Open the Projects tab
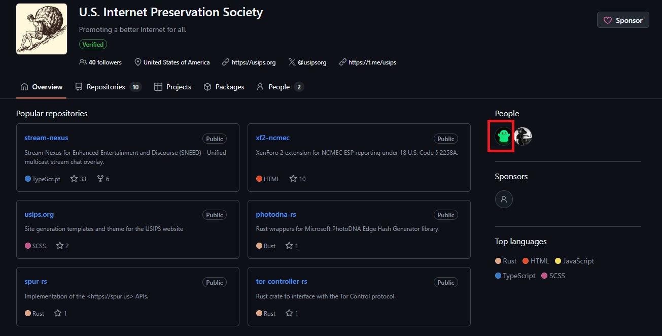The image size is (662, 336). pos(173,87)
